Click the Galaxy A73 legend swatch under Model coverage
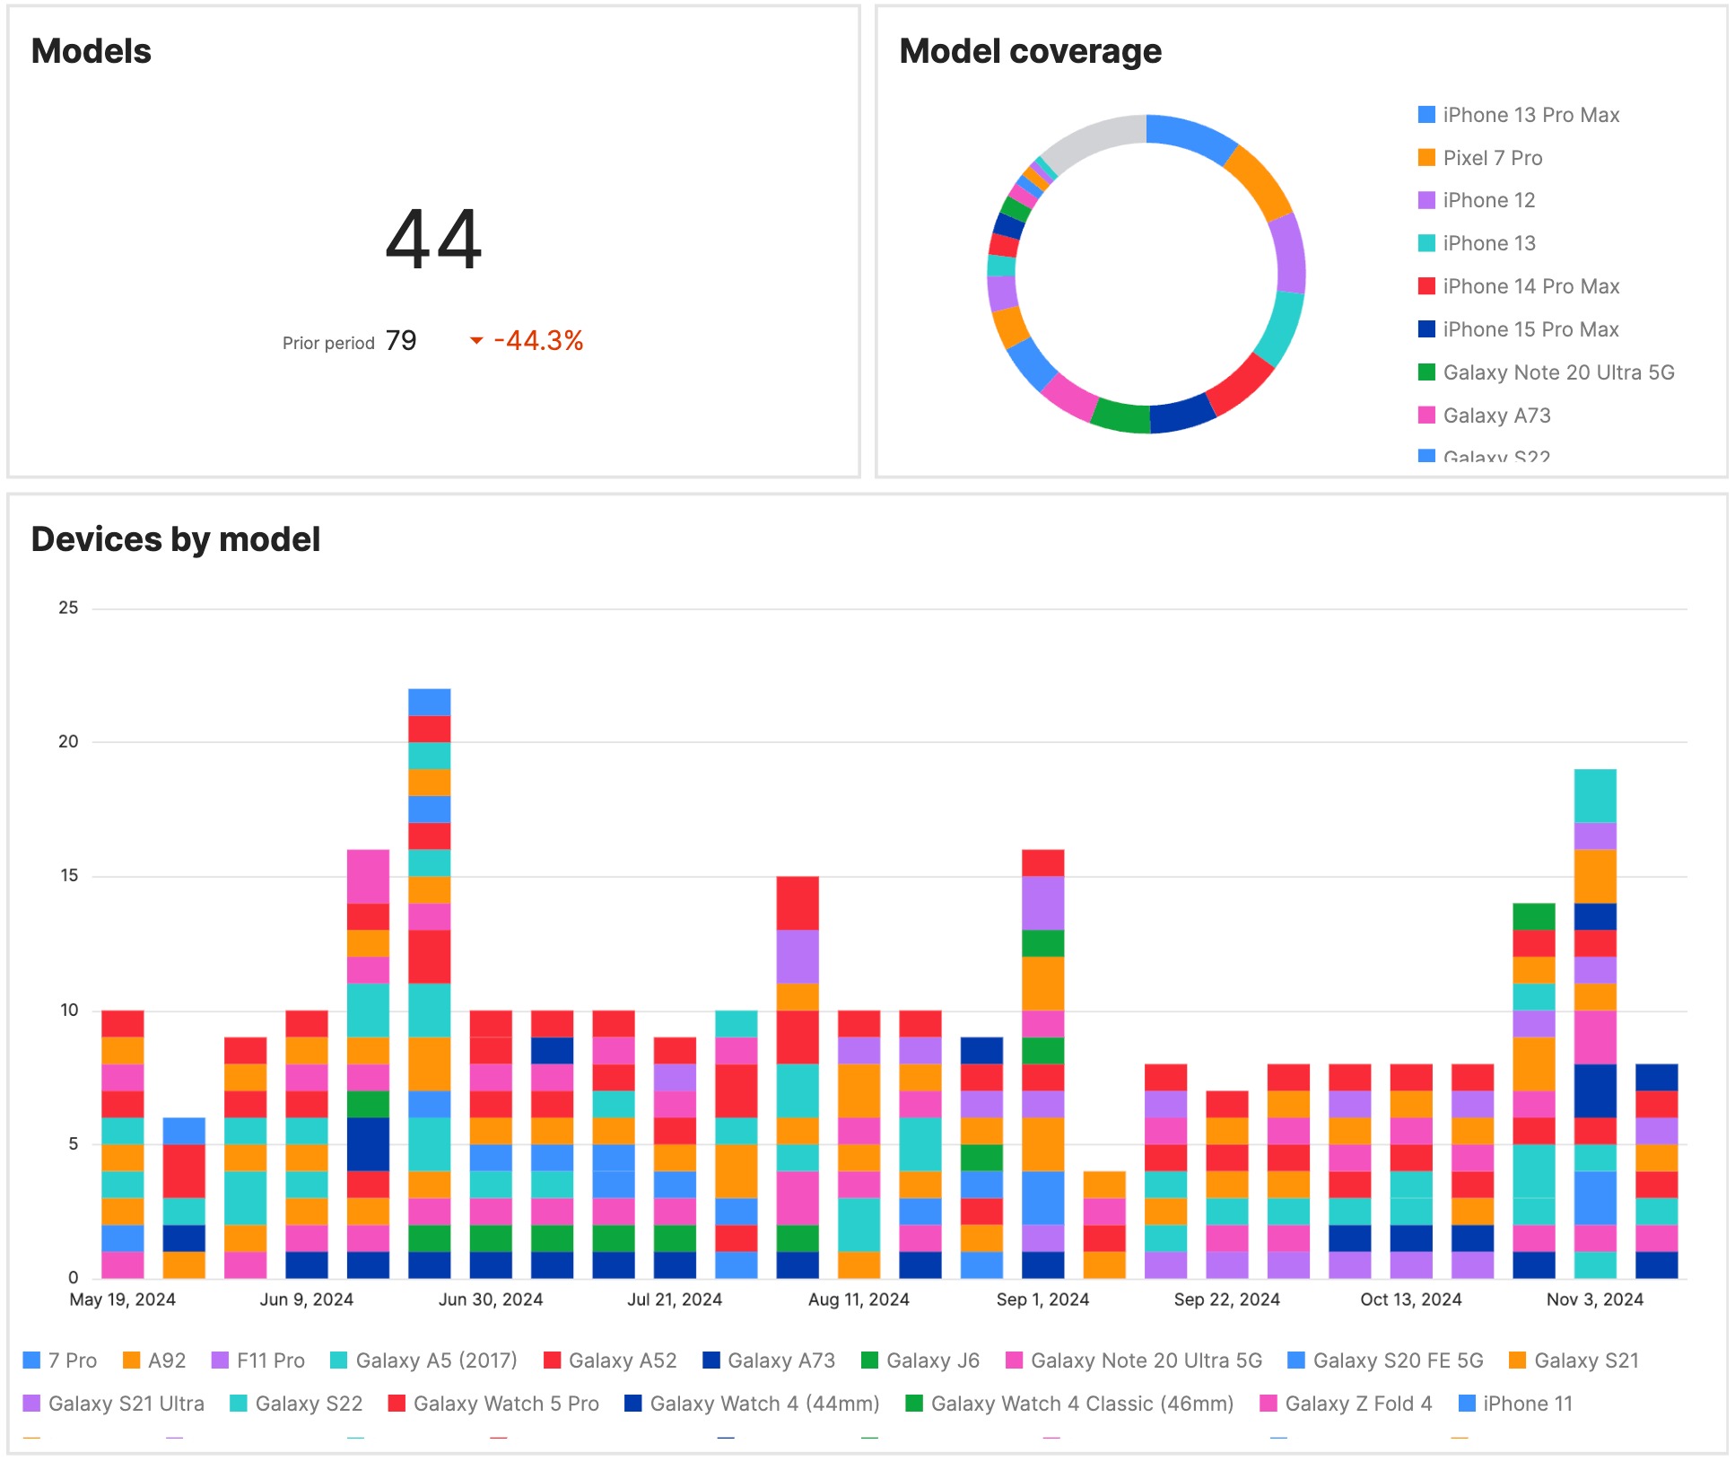 [x=1425, y=415]
